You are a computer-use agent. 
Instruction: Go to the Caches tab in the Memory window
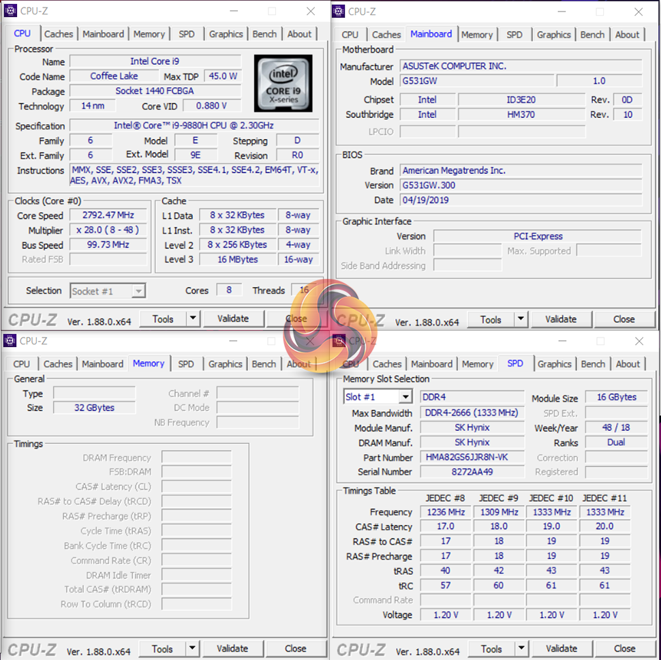pyautogui.click(x=58, y=364)
